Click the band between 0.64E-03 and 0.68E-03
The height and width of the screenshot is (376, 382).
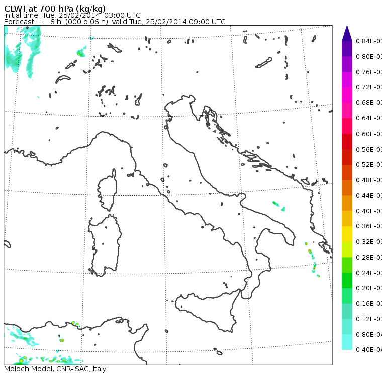(x=347, y=110)
